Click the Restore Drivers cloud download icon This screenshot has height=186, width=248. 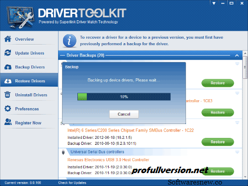(x=8, y=81)
